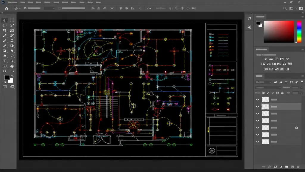The width and height of the screenshot is (305, 172).
Task: Toggle Lock All padlock in Layers panel
Action: [x=282, y=93]
